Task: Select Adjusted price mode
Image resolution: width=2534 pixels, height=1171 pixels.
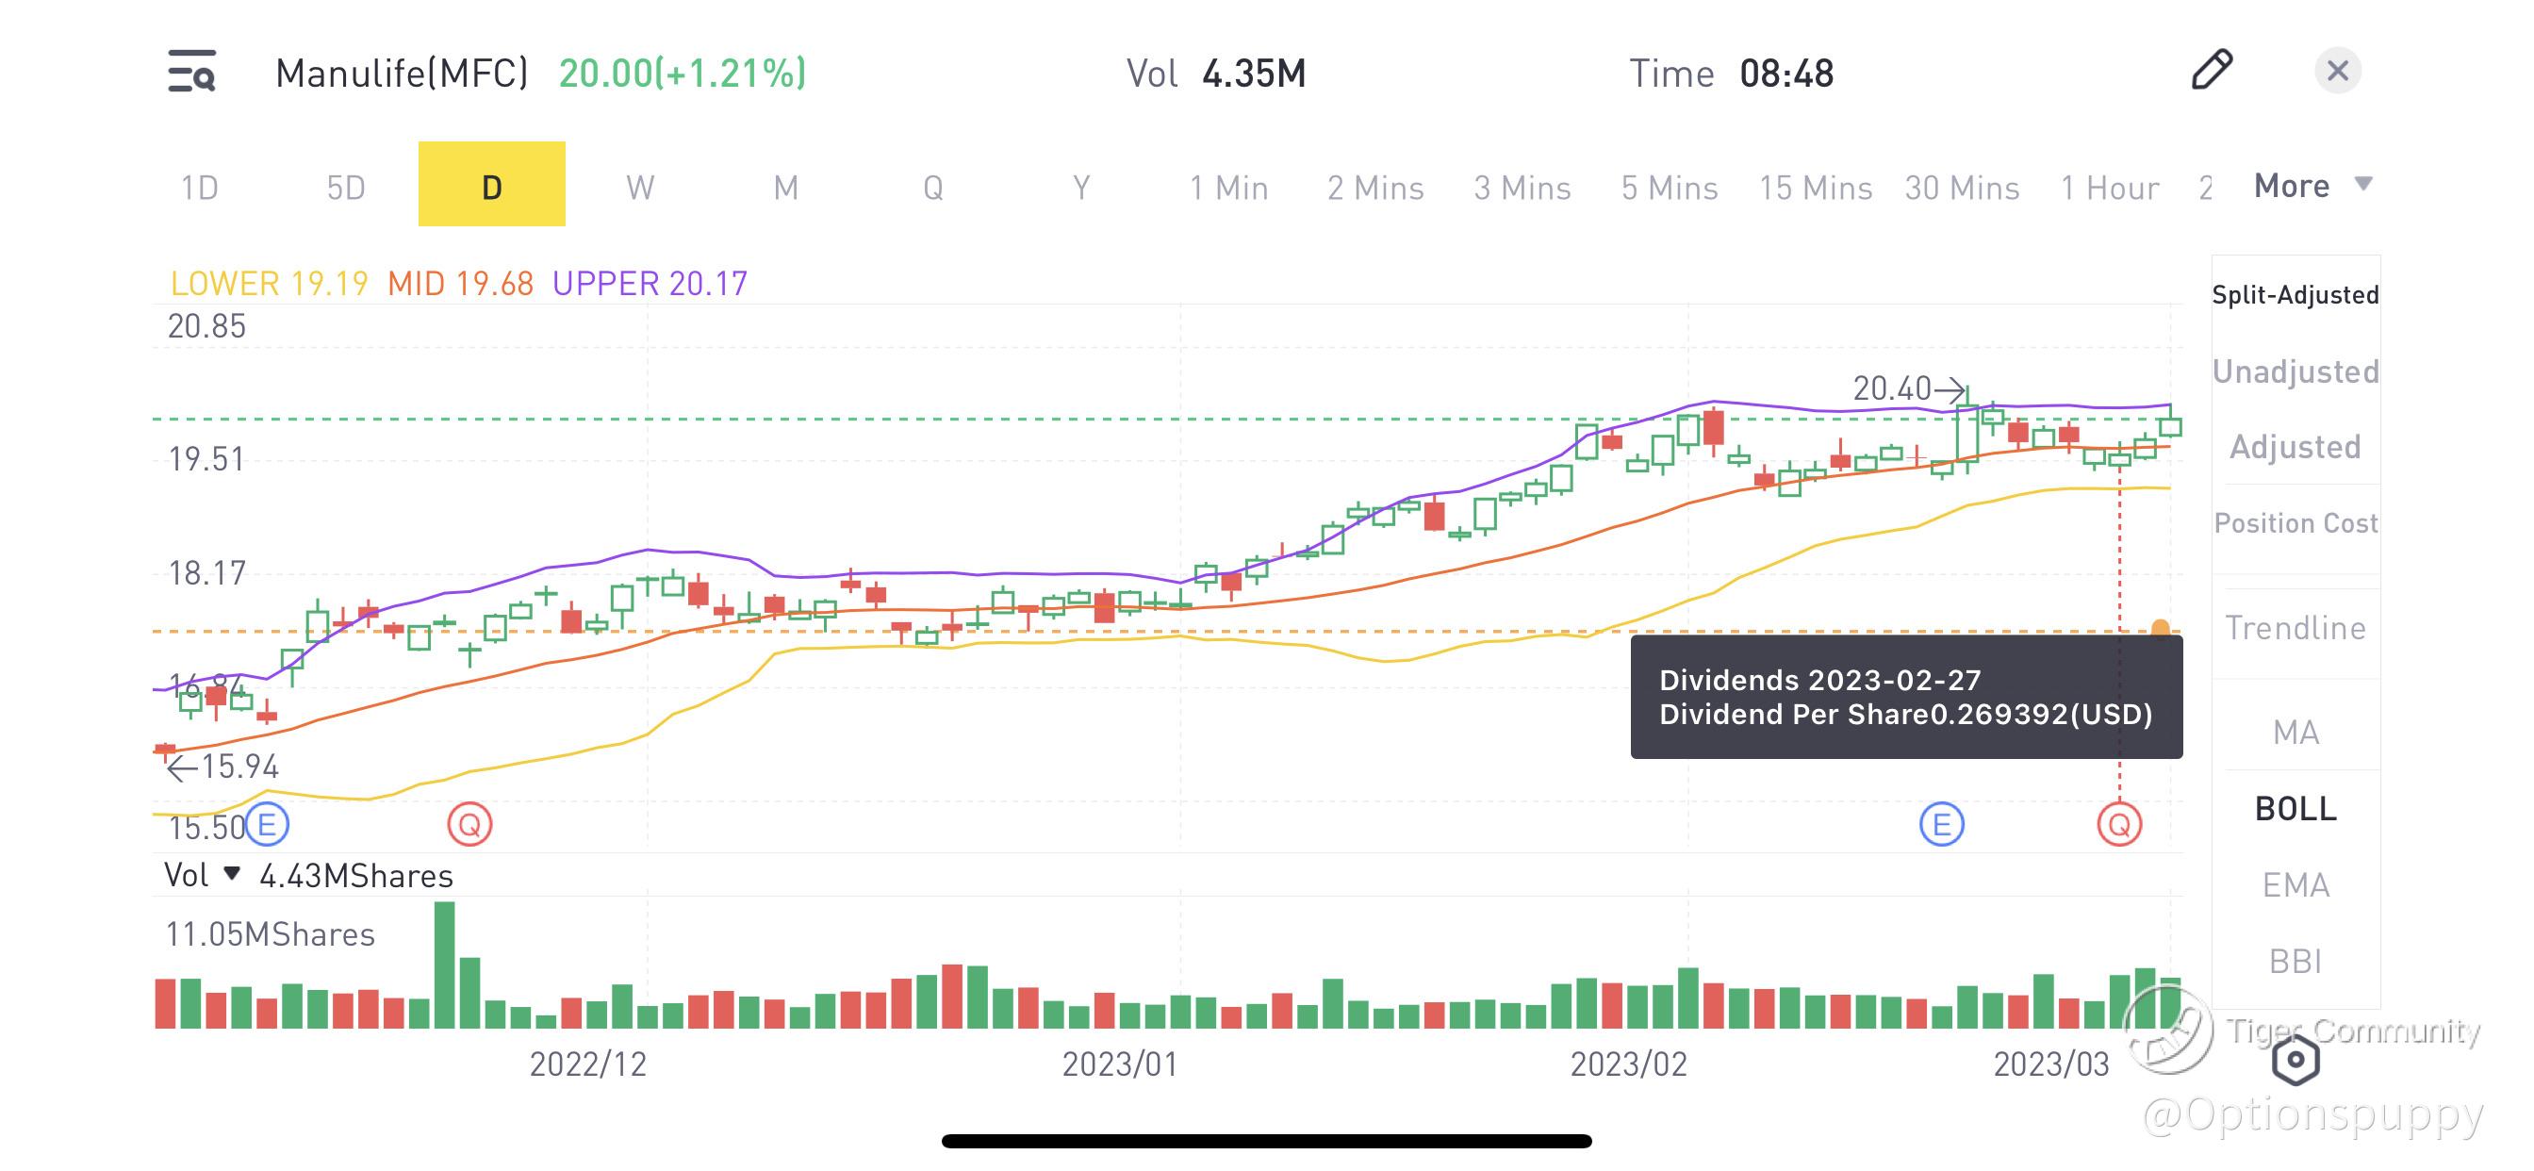Action: [2295, 447]
